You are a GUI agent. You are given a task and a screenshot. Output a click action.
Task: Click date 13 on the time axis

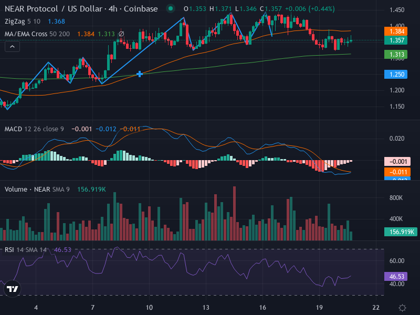(x=206, y=308)
